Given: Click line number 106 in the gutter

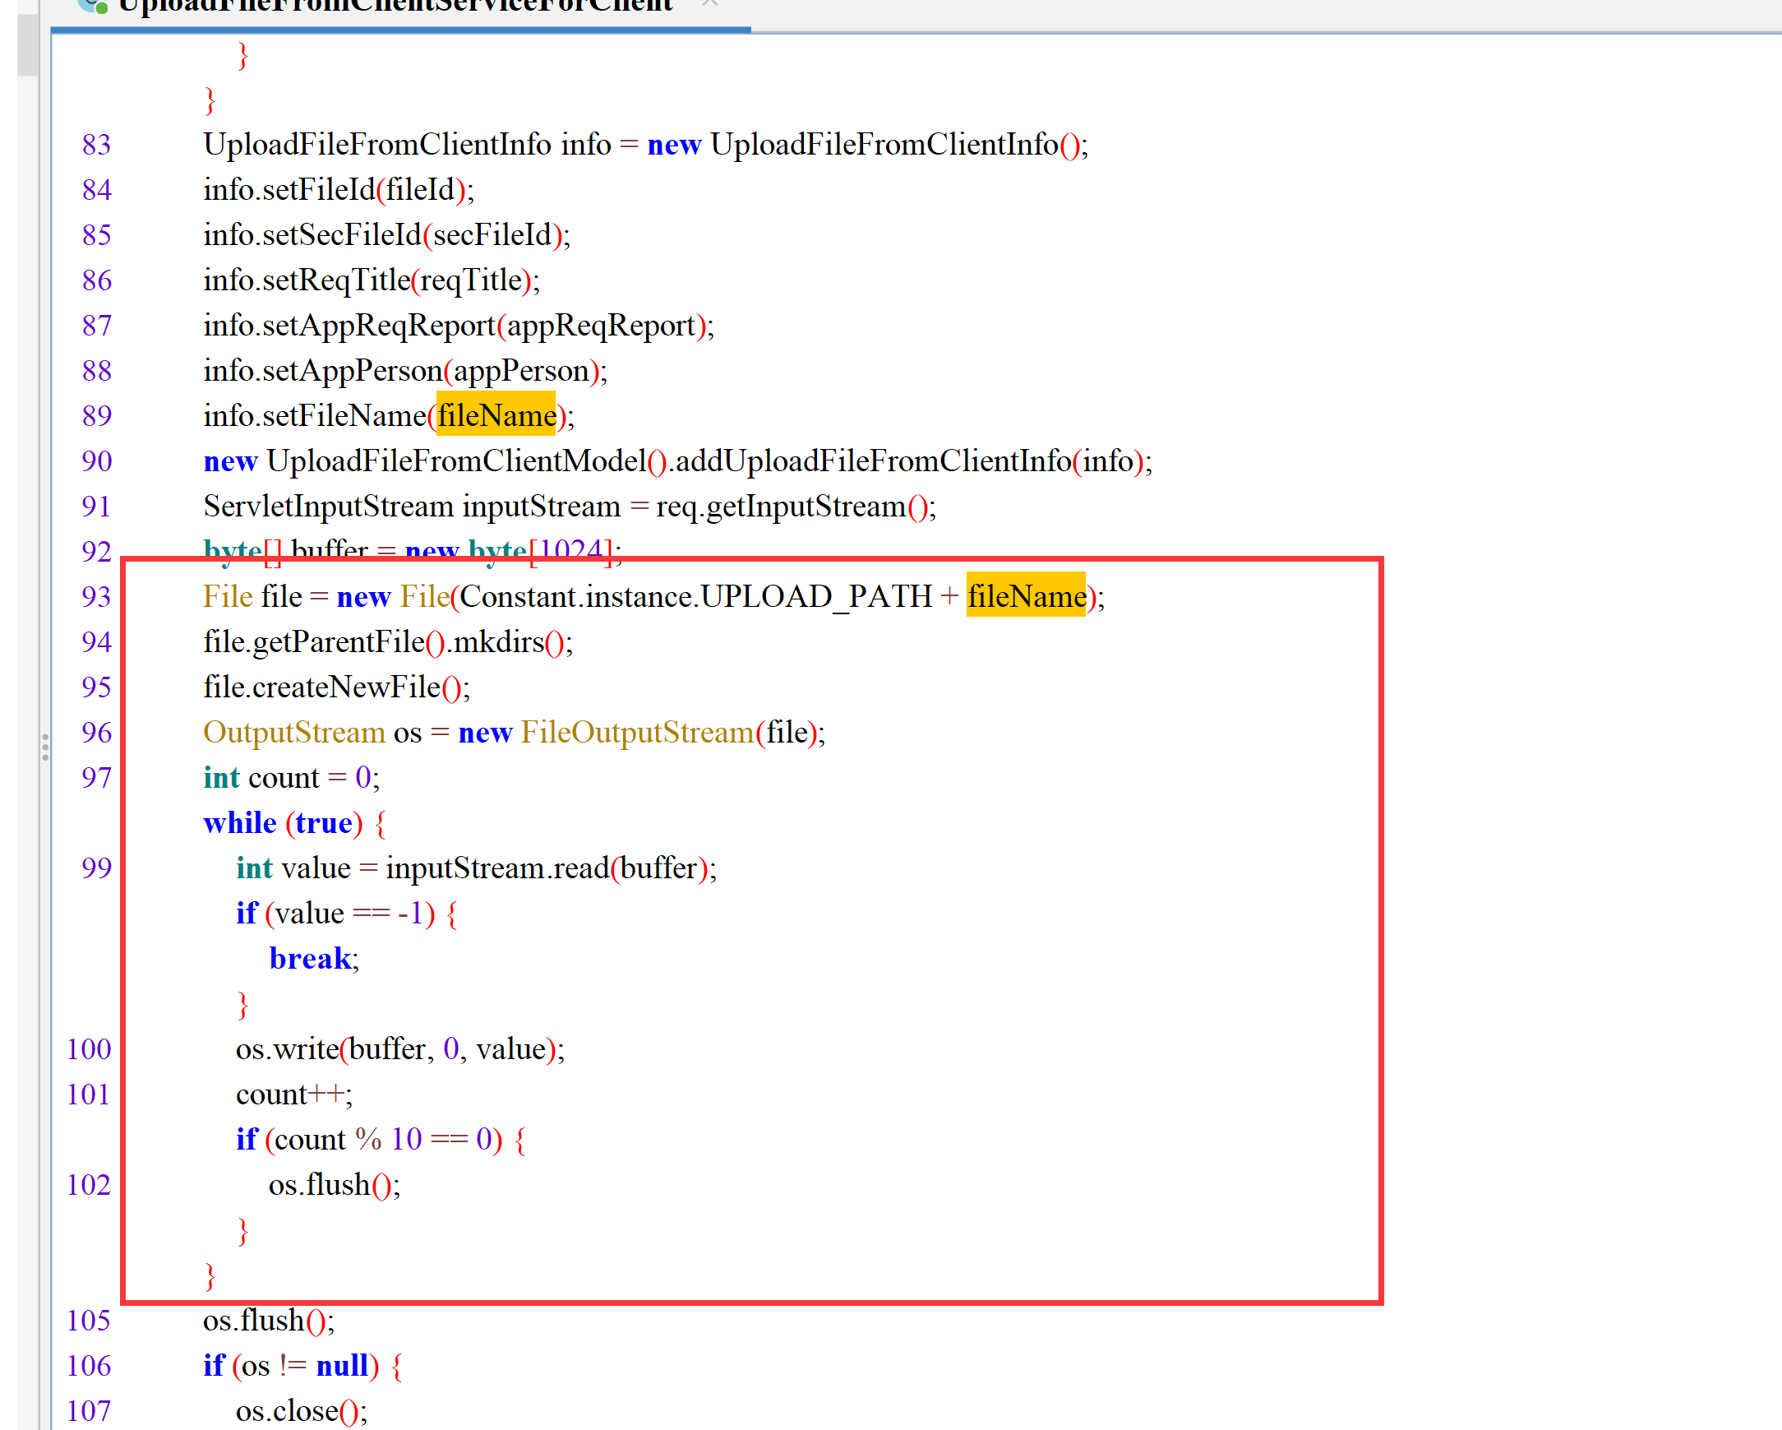Looking at the screenshot, I should pos(89,1366).
